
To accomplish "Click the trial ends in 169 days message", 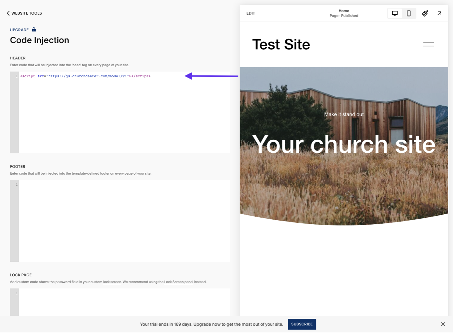I will [x=211, y=324].
